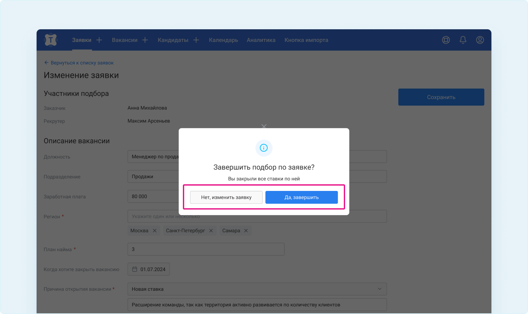
Task: Remove the Самара region tag
Action: (x=246, y=231)
